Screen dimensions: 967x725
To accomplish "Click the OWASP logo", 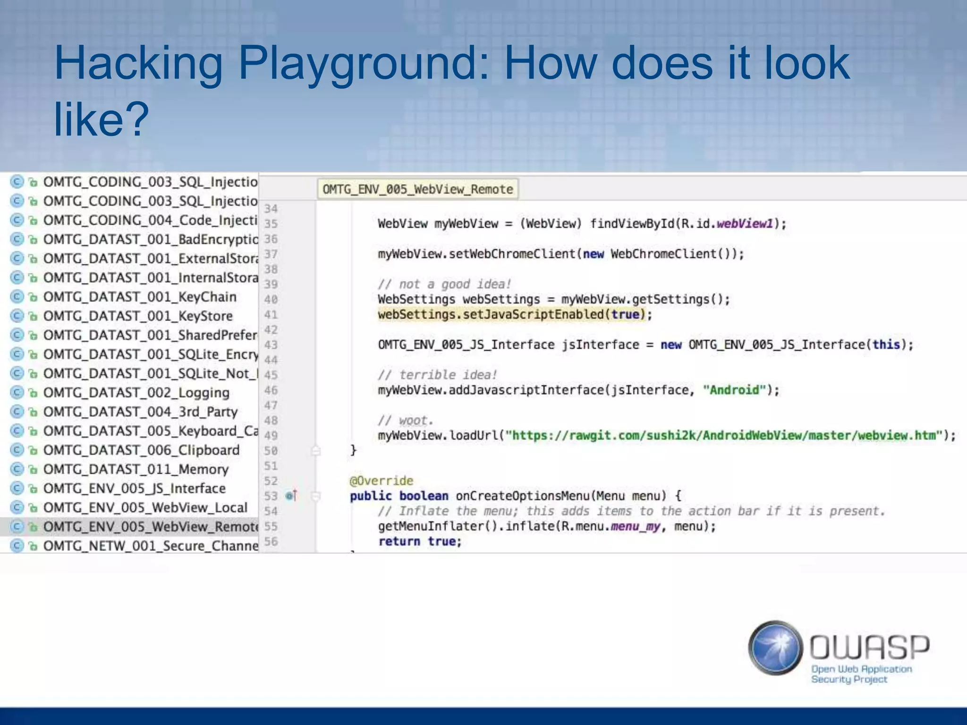I will coord(839,652).
